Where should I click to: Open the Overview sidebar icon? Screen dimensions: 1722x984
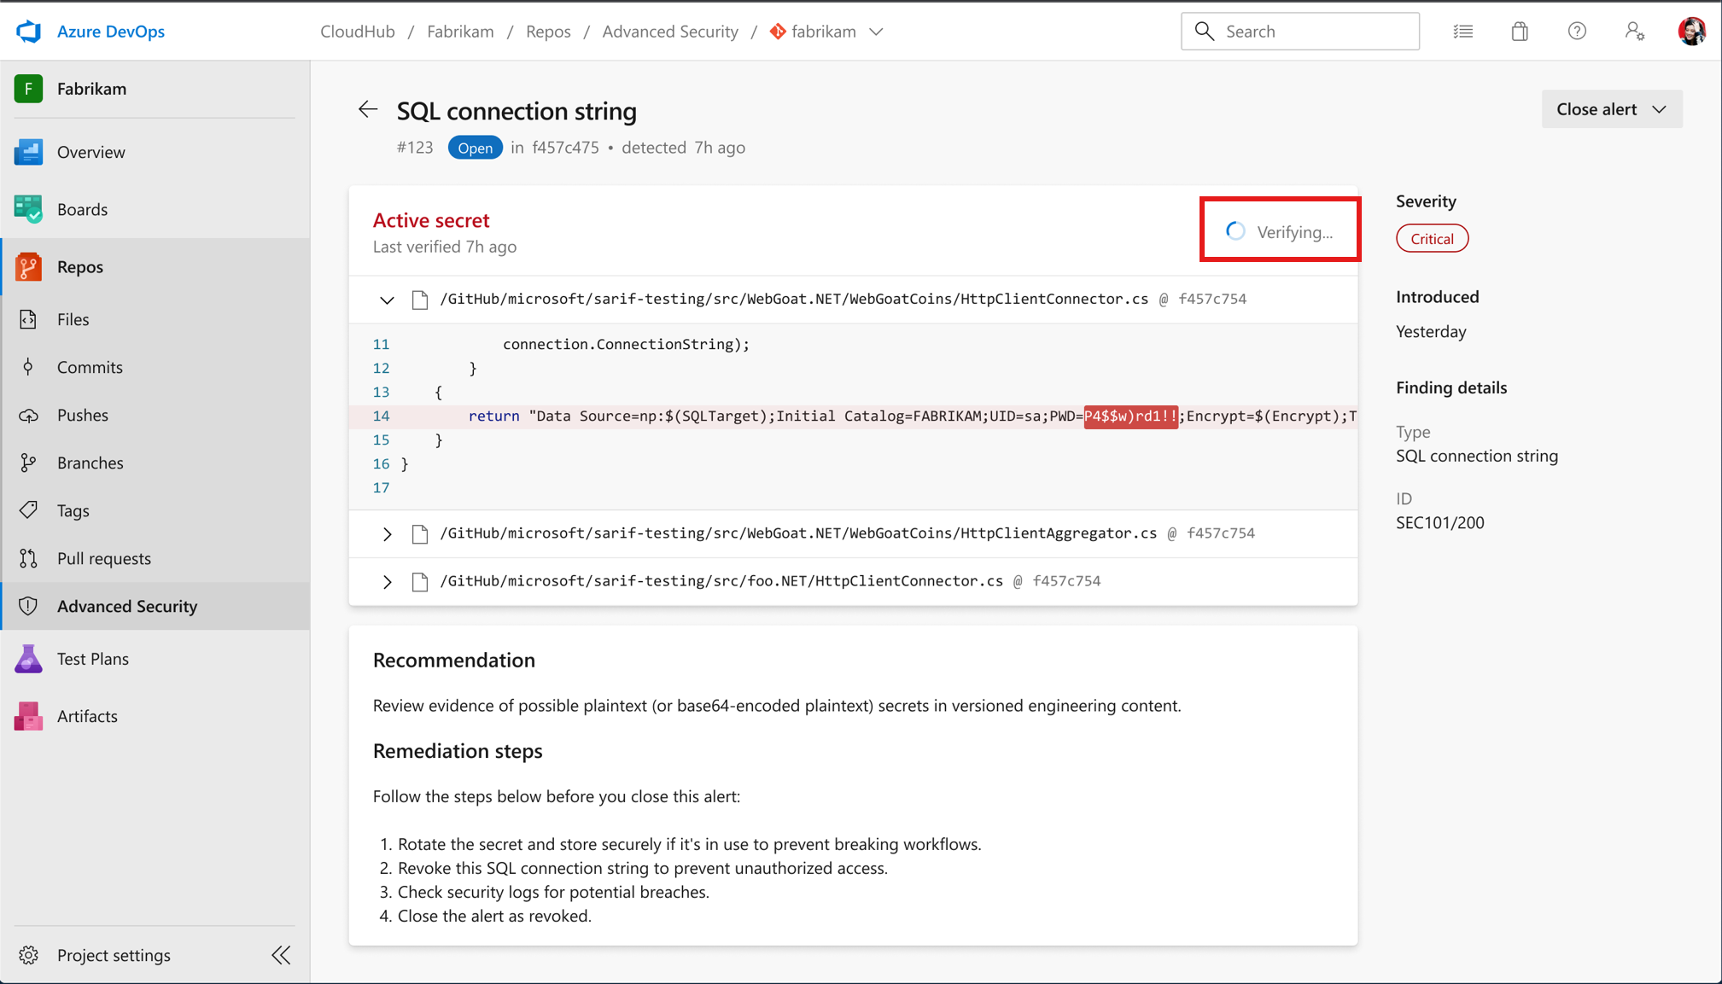coord(28,152)
